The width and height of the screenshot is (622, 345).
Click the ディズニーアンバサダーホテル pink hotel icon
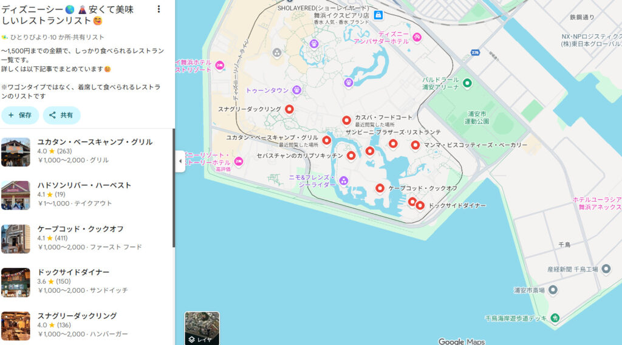click(x=417, y=38)
